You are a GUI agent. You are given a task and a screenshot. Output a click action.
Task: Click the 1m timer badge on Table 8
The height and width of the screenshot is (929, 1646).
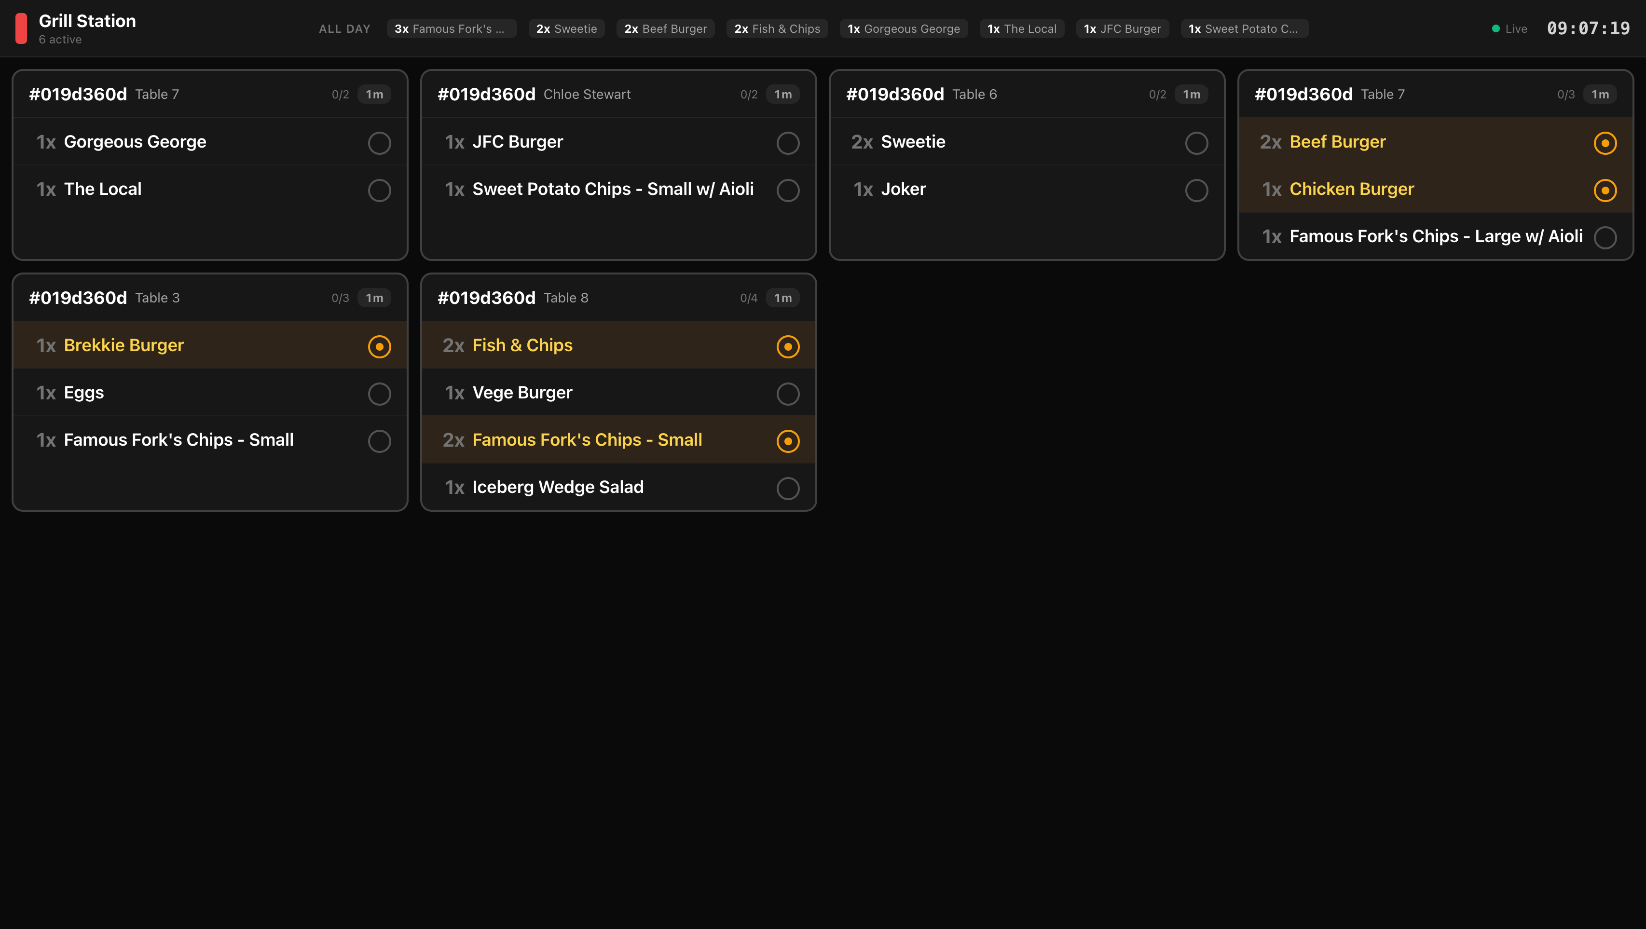(x=782, y=298)
